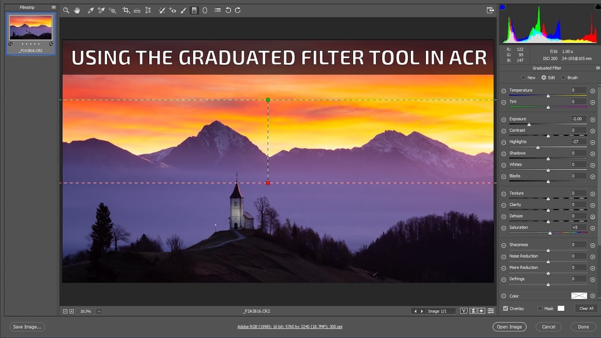Click the Open Image button
Screen dimensions: 601x338
tap(509, 327)
